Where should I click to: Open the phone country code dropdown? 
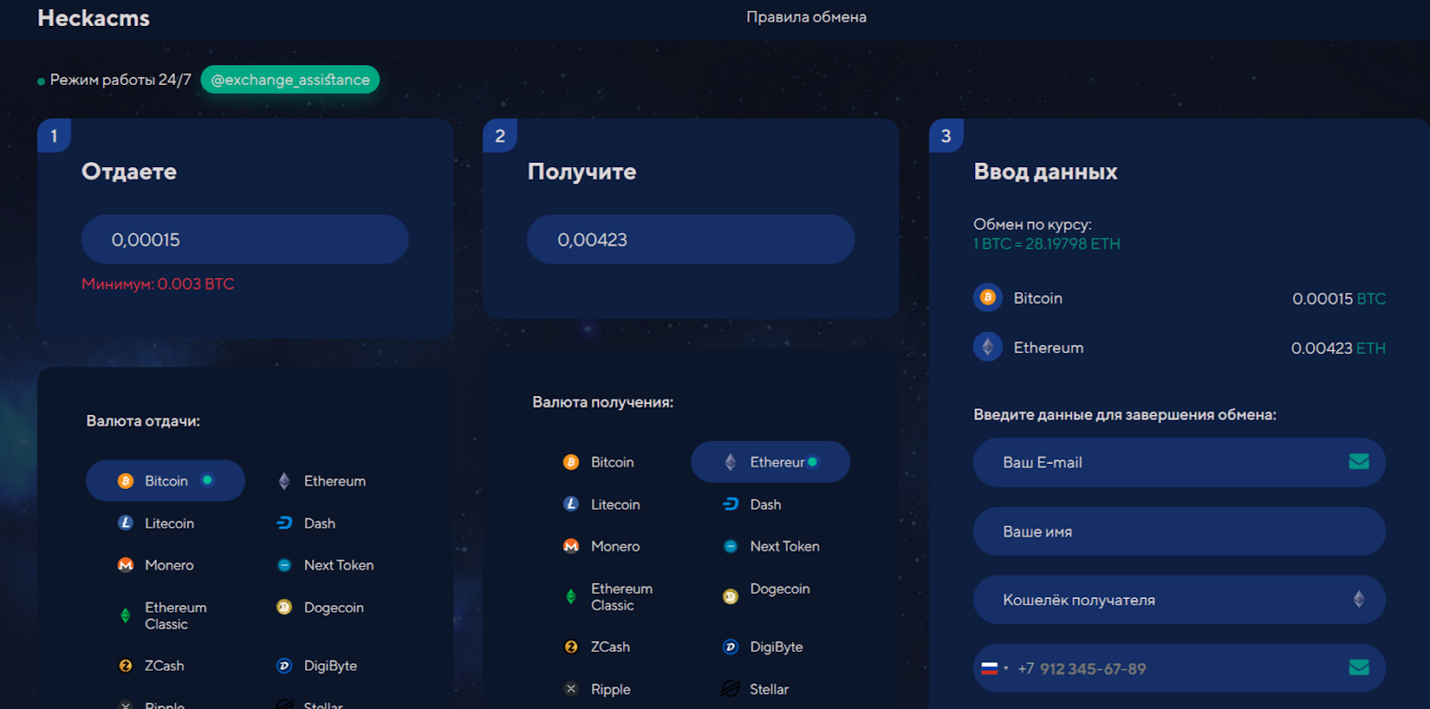tap(995, 668)
